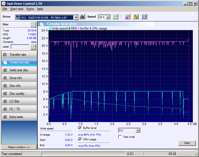This screenshot has width=199, height=157.
Task: Click the FE / TE sidebar icon
Action: click(5, 109)
